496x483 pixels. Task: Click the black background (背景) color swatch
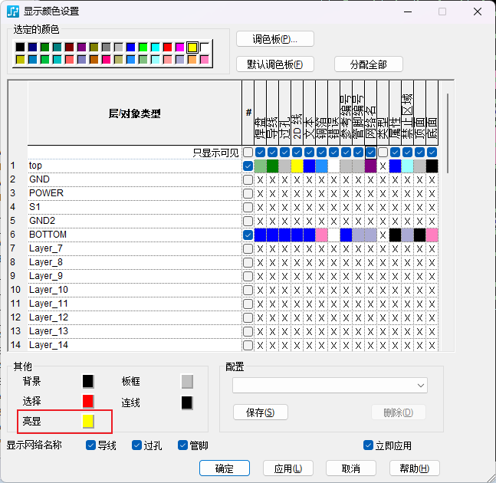click(x=88, y=381)
